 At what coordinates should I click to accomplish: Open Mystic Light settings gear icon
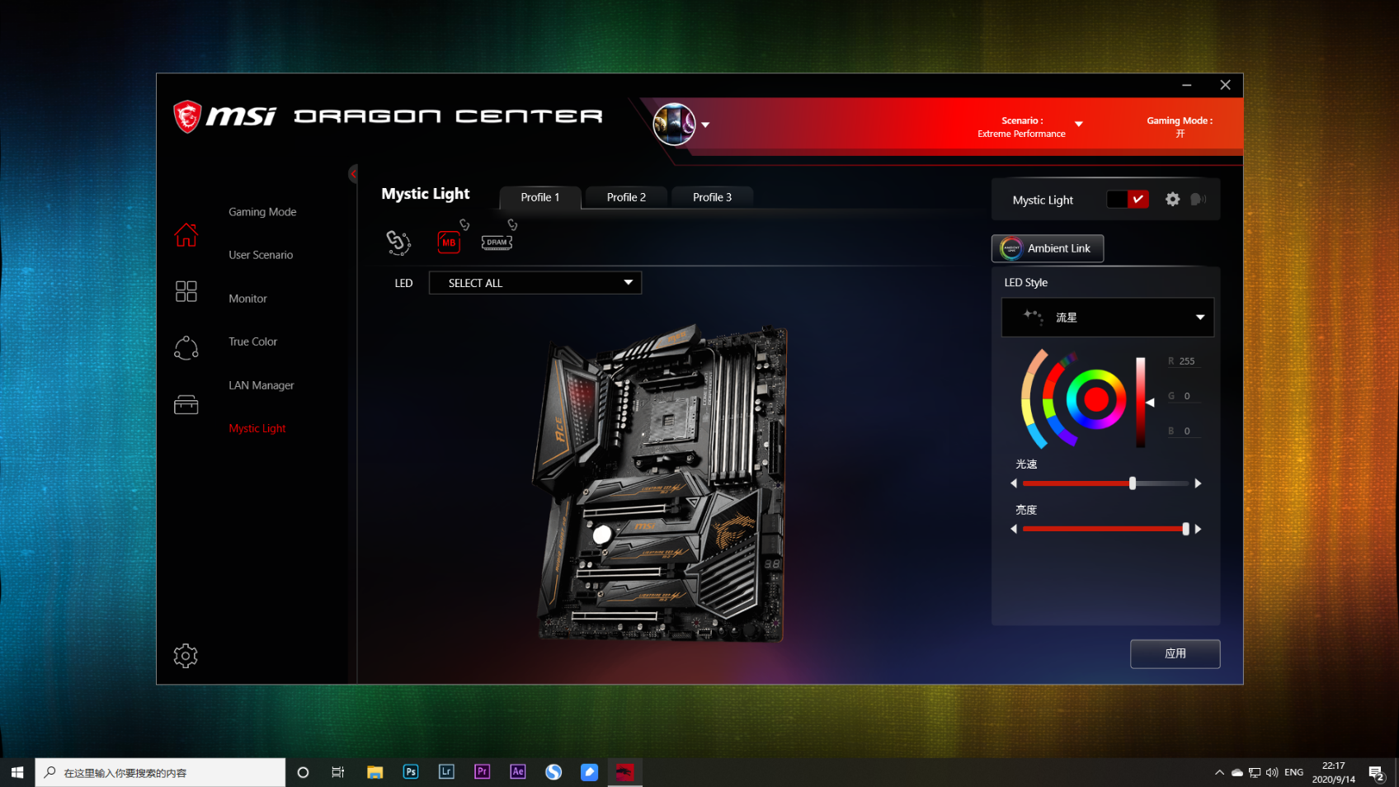coord(1172,199)
